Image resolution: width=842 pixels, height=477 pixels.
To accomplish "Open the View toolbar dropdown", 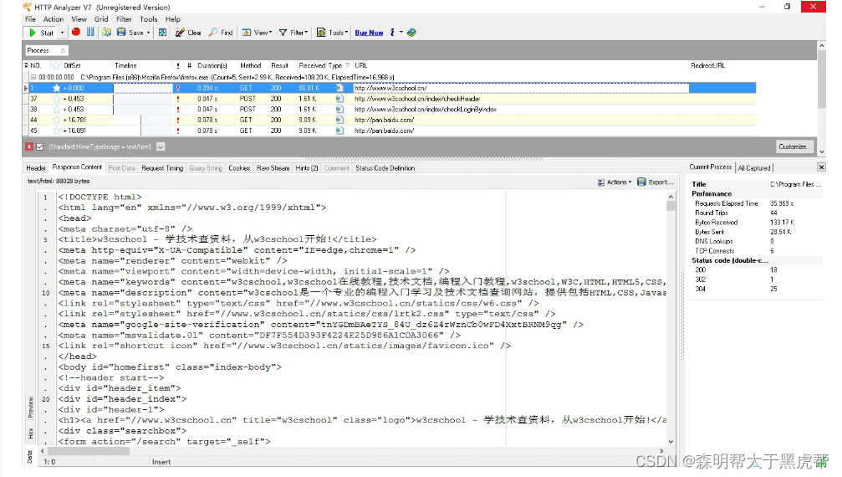I will pos(257,33).
